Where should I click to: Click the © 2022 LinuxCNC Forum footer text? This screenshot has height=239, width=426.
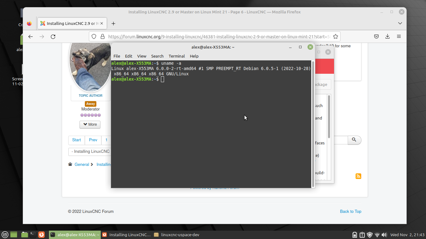pos(91,211)
